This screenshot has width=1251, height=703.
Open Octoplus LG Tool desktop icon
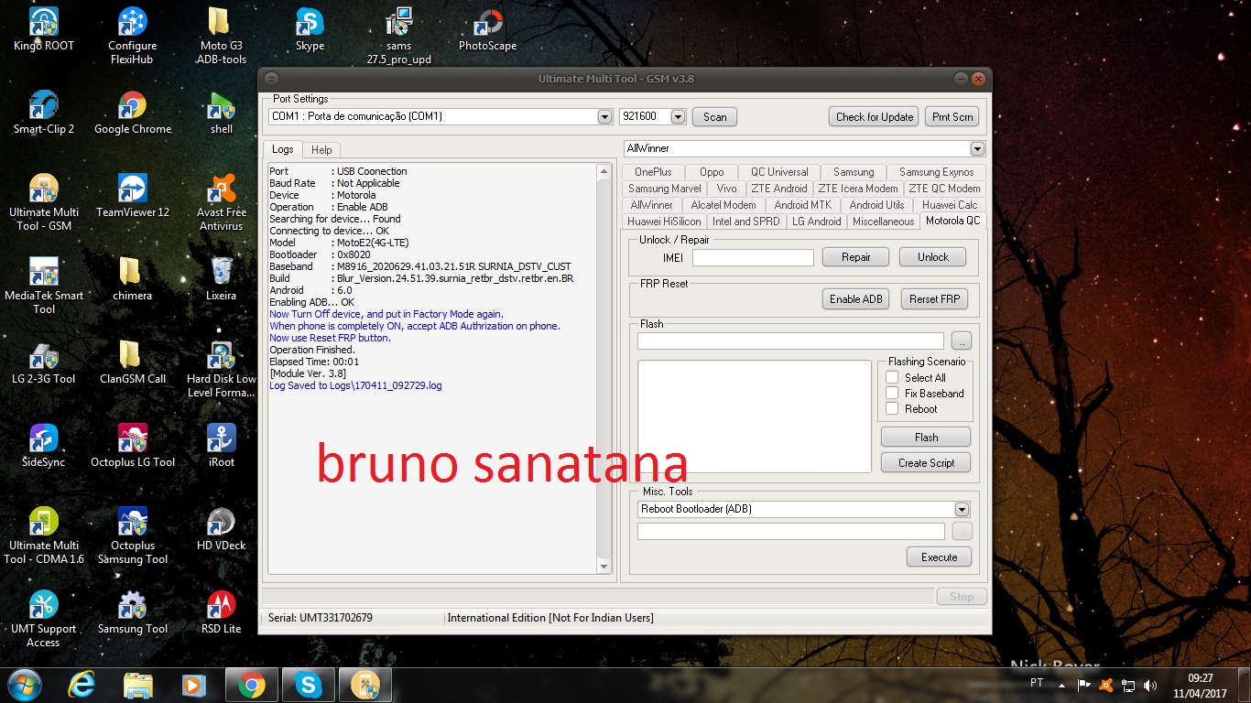tap(133, 446)
